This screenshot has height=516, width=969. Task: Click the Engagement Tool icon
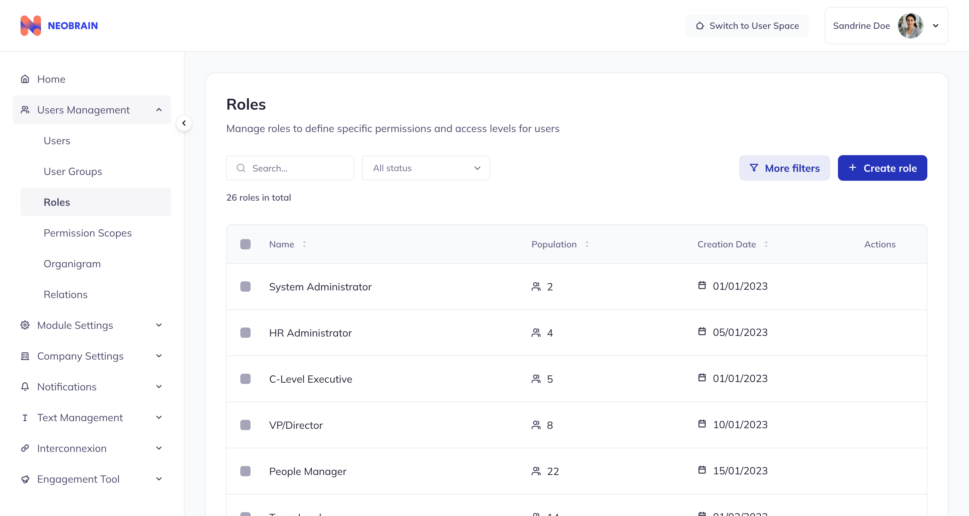pyautogui.click(x=25, y=479)
